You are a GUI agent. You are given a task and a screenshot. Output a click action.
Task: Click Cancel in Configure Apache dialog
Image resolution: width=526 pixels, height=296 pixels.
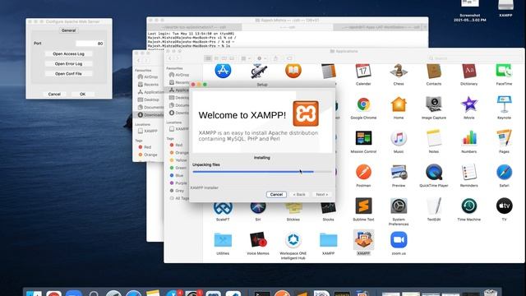pyautogui.click(x=54, y=95)
